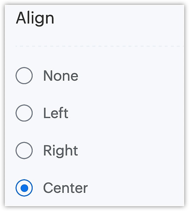This screenshot has height=211, width=189.
Task: Click the "None" label text
Action: [x=61, y=76]
